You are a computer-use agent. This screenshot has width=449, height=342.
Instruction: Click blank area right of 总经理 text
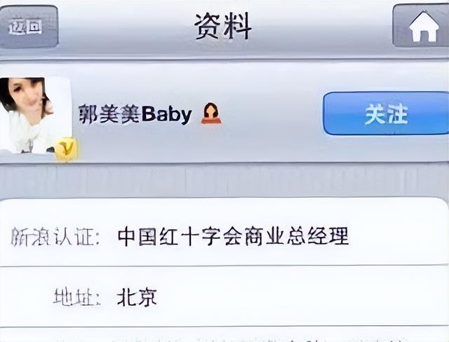coord(398,236)
